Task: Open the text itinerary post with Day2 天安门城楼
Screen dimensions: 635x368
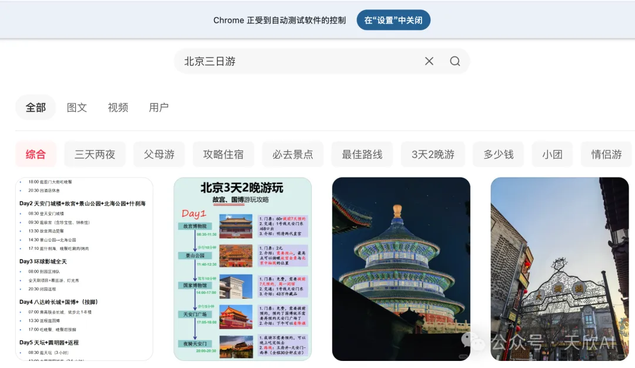Action: click(84, 269)
